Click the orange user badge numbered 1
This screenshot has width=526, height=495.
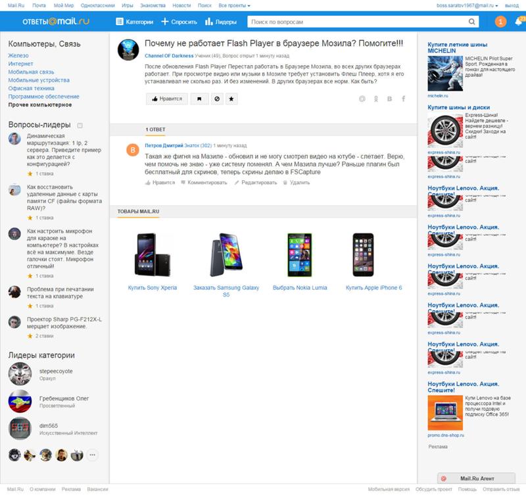pyautogui.click(x=500, y=22)
